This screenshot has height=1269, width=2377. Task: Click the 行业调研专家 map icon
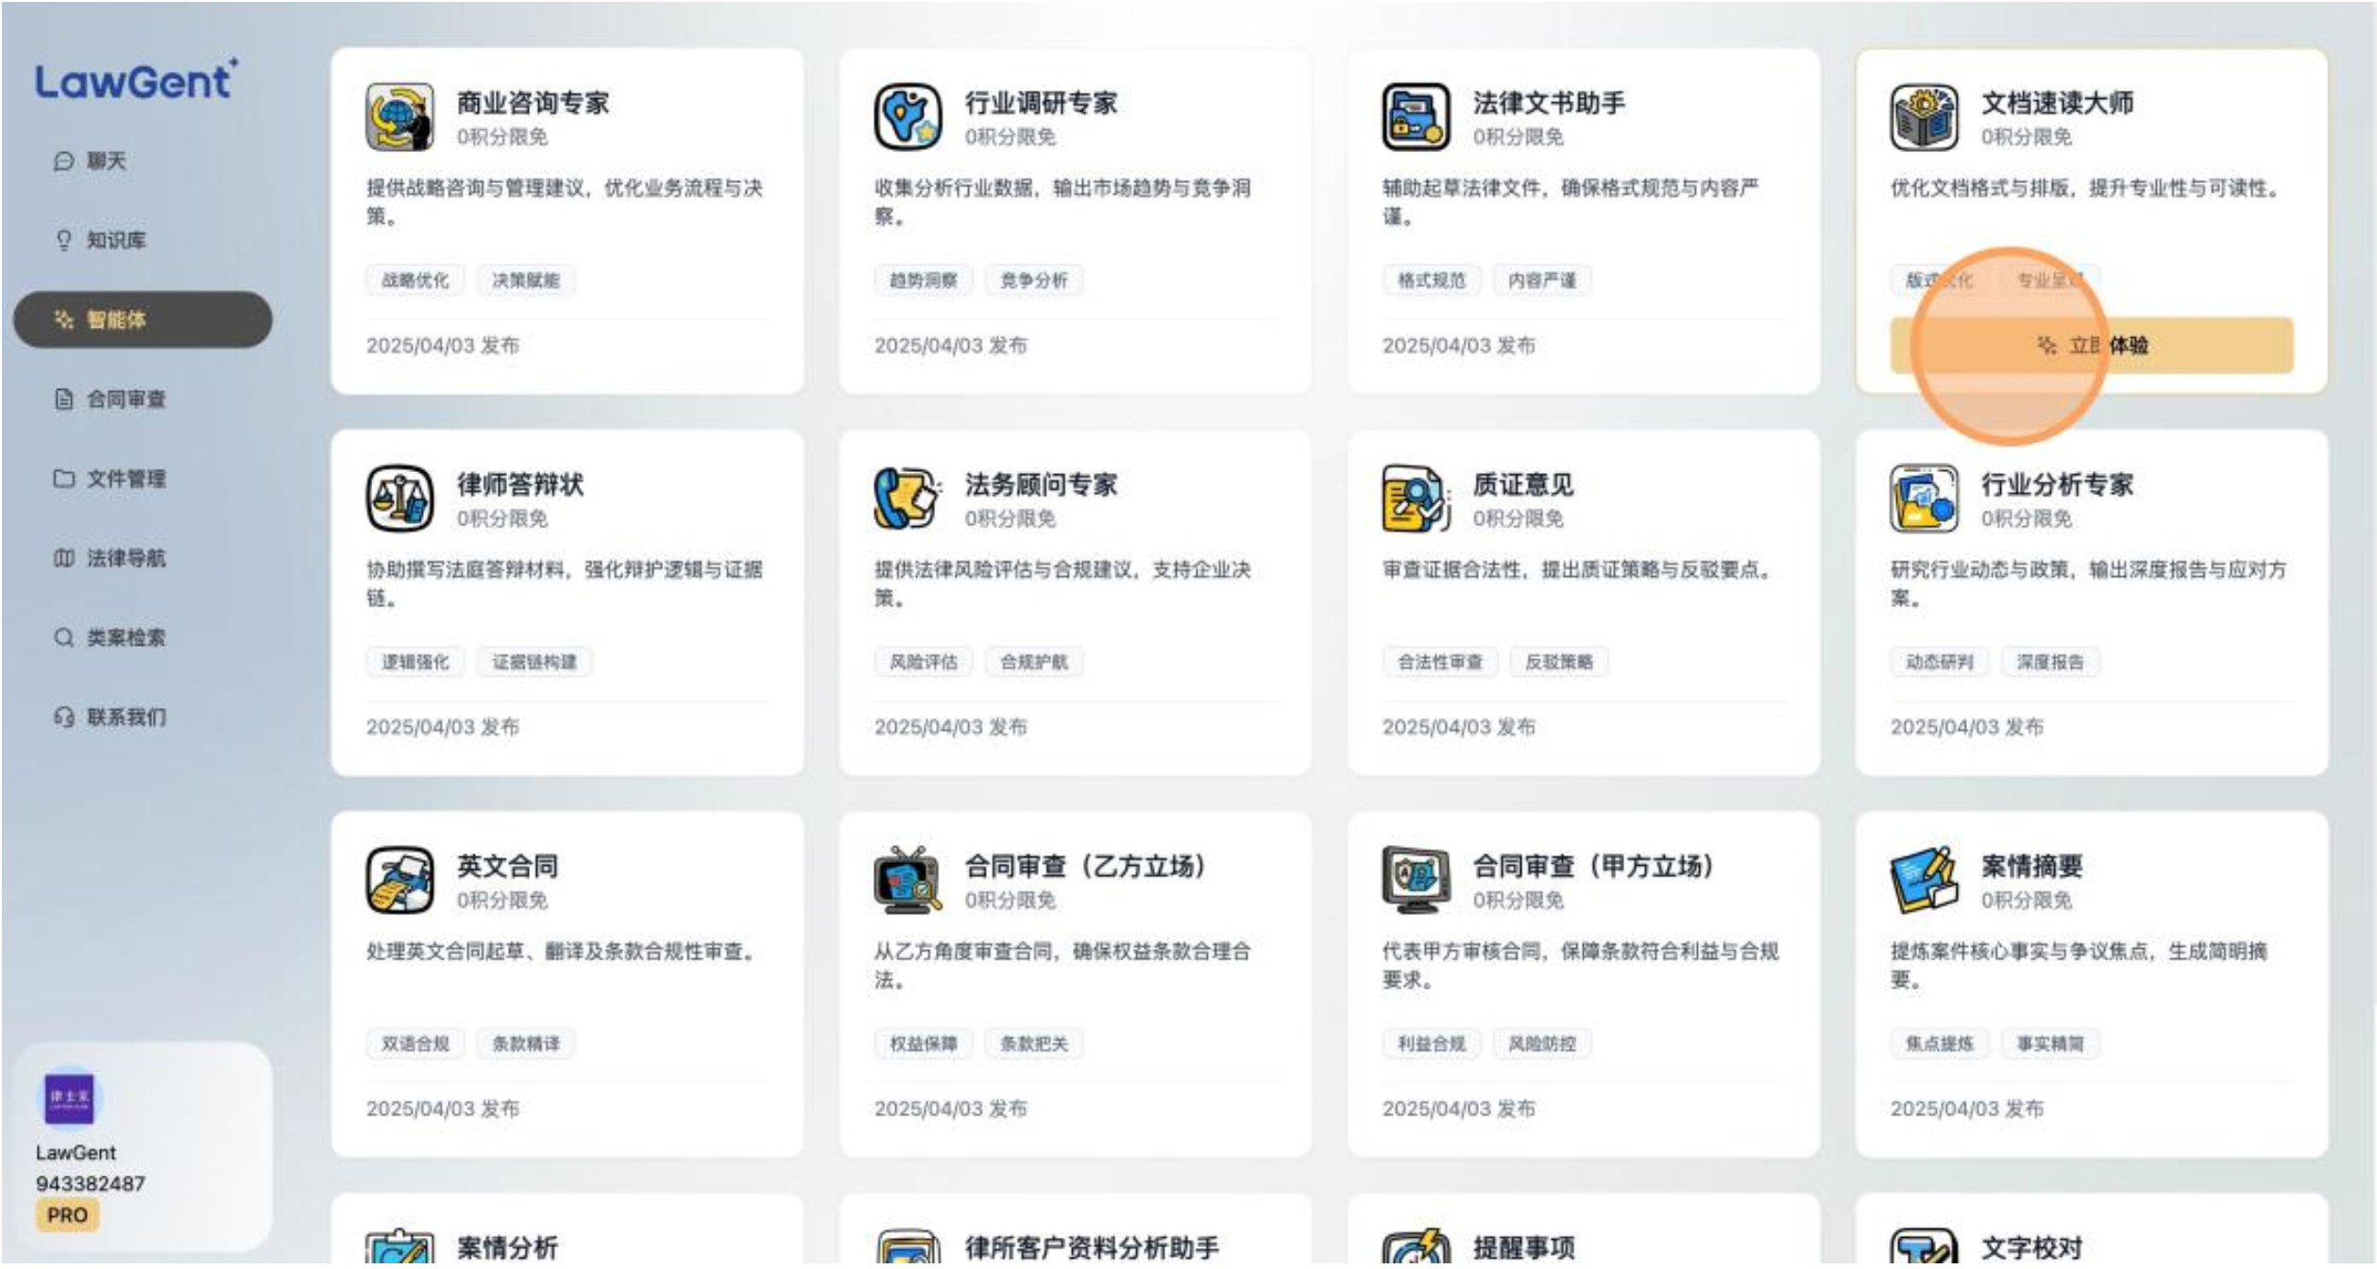pos(907,117)
